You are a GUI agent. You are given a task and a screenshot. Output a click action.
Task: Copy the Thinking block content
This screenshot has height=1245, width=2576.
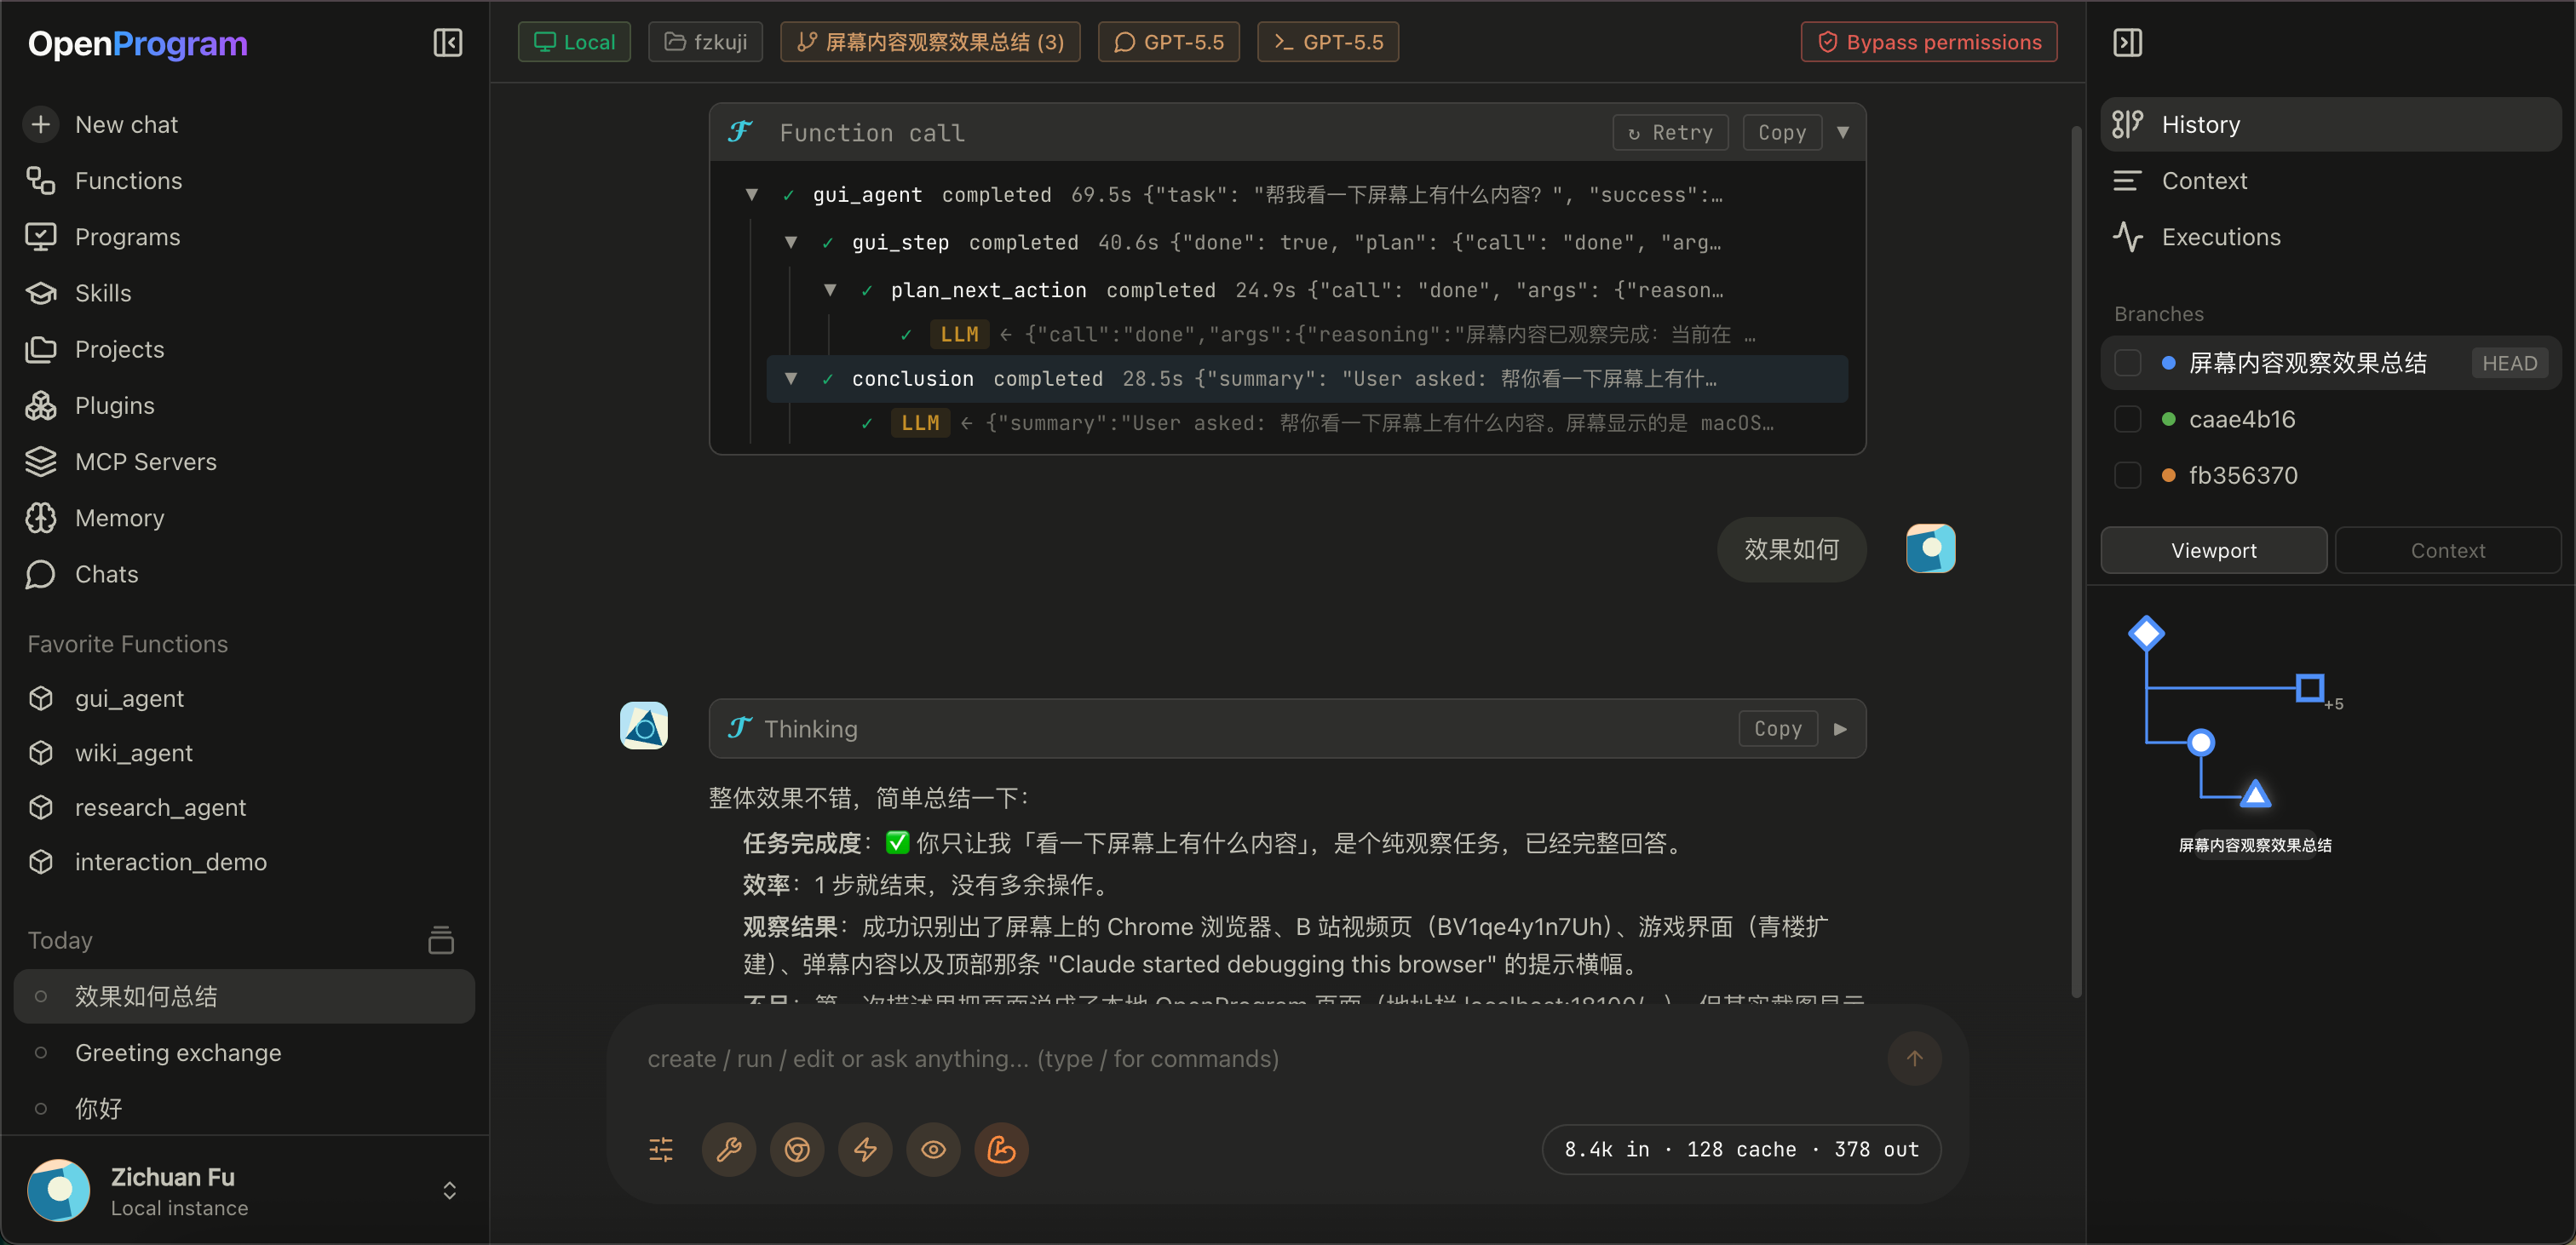tap(1778, 729)
